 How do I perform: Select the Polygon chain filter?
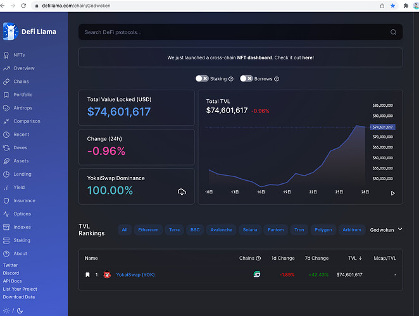point(323,230)
